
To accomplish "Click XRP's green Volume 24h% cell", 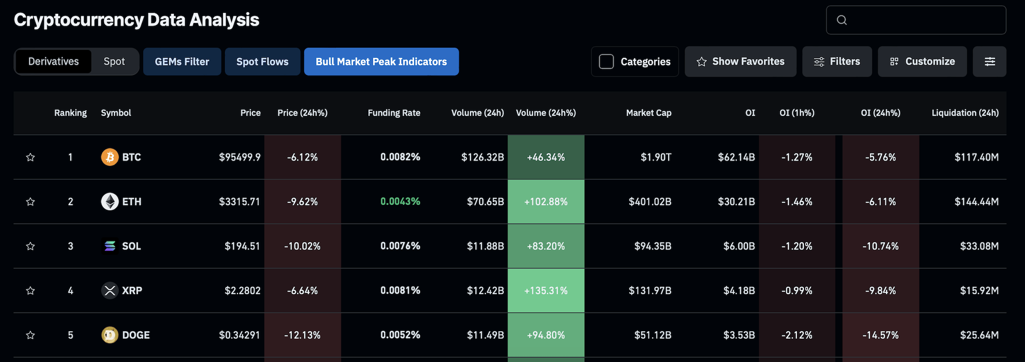I will point(546,291).
